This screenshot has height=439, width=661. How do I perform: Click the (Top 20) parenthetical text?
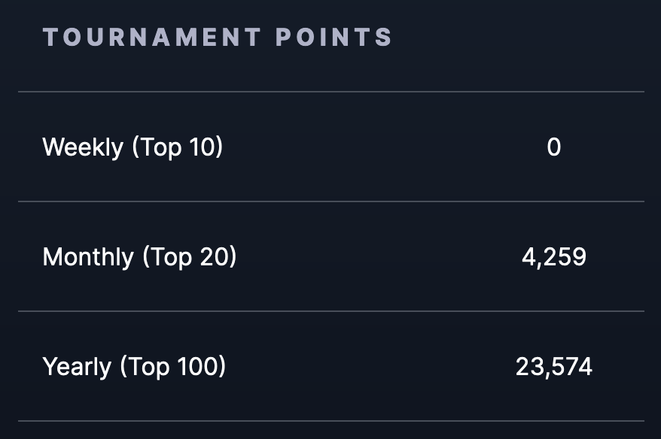click(189, 257)
